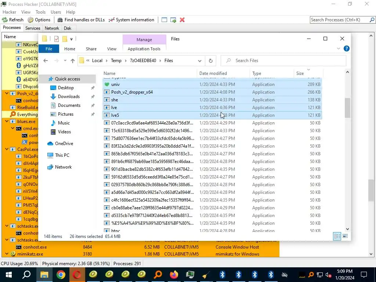376x282 pixels.
Task: Switch to the Services tab
Action: point(33,28)
